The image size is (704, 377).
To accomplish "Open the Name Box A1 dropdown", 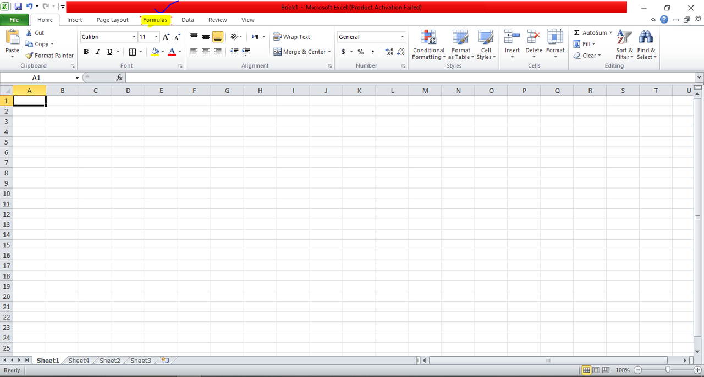I will click(77, 78).
